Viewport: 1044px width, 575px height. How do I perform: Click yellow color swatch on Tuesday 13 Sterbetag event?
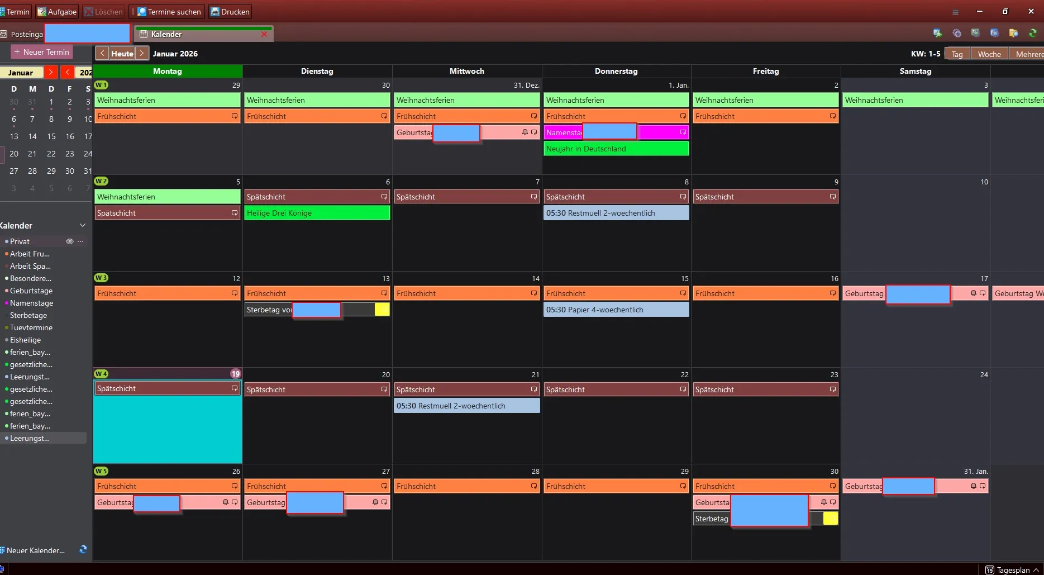click(382, 310)
